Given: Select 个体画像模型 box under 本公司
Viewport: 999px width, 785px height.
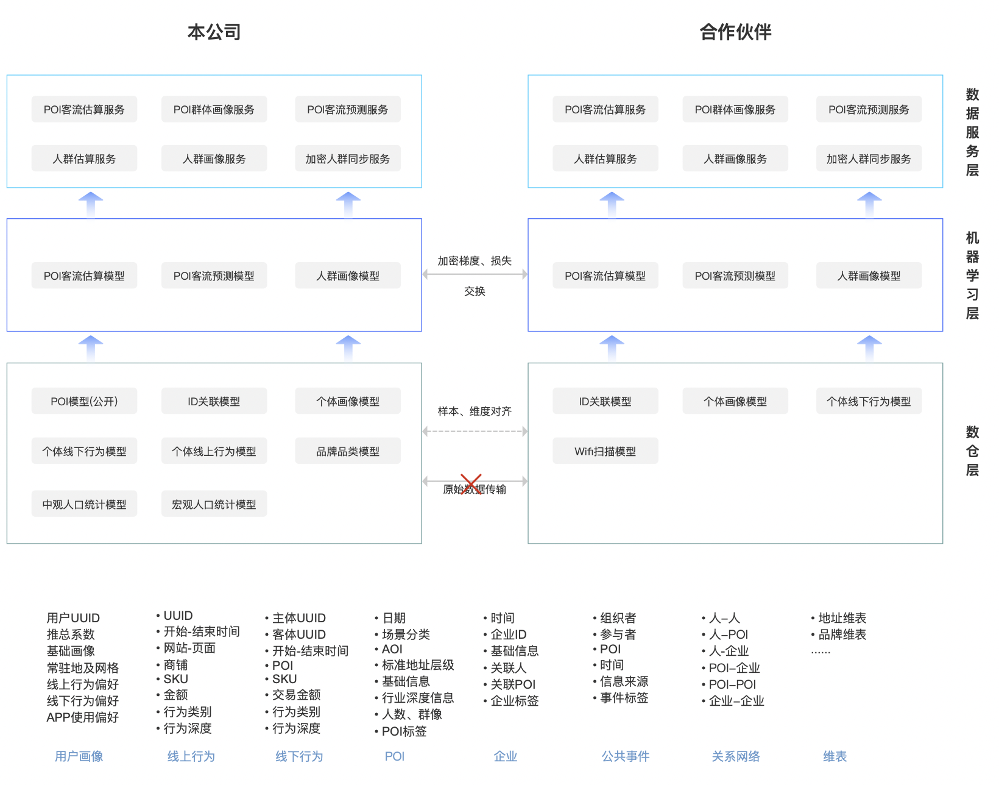Looking at the screenshot, I should (x=348, y=401).
